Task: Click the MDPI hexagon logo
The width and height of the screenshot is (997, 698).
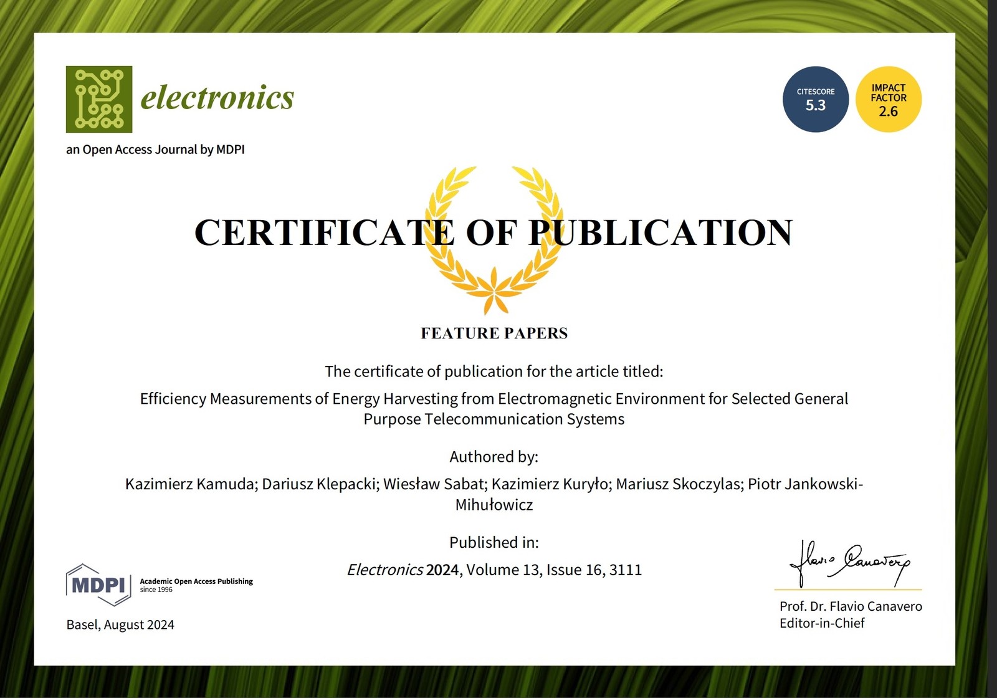Action: point(98,585)
